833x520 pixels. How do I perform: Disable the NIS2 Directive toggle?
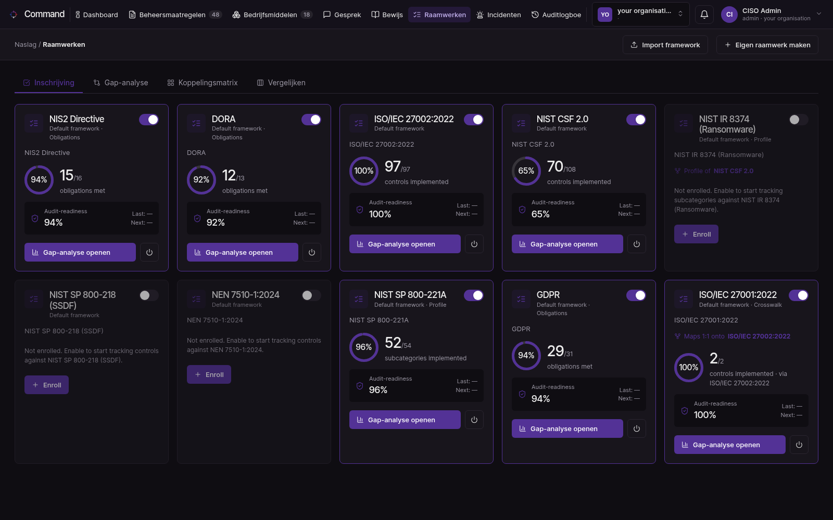pyautogui.click(x=149, y=120)
